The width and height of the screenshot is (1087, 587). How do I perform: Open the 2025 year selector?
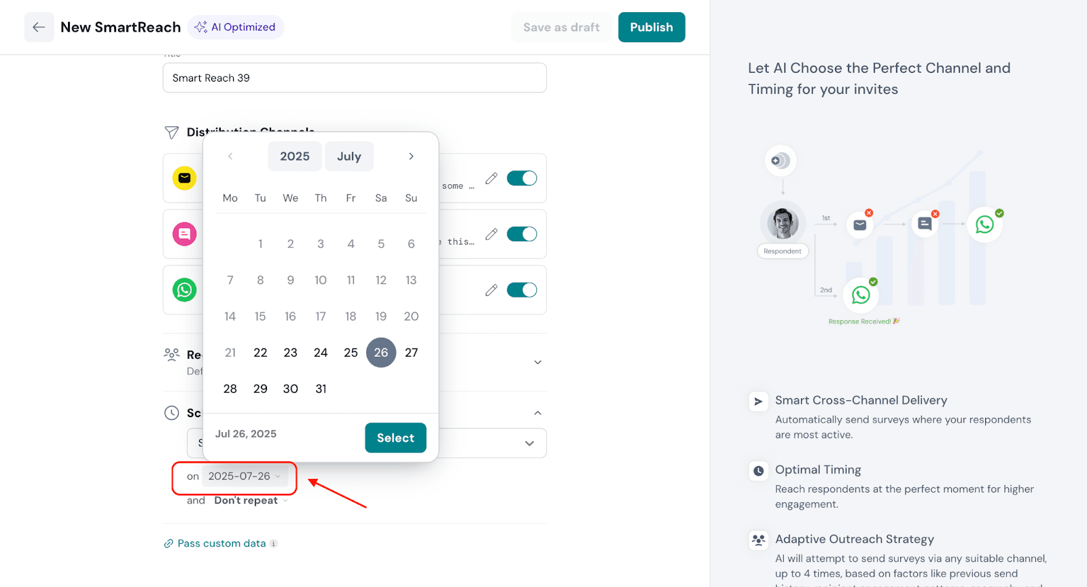tap(294, 156)
